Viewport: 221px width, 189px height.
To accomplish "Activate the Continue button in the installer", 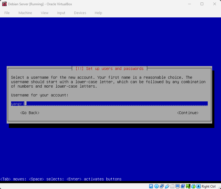I will (188, 113).
